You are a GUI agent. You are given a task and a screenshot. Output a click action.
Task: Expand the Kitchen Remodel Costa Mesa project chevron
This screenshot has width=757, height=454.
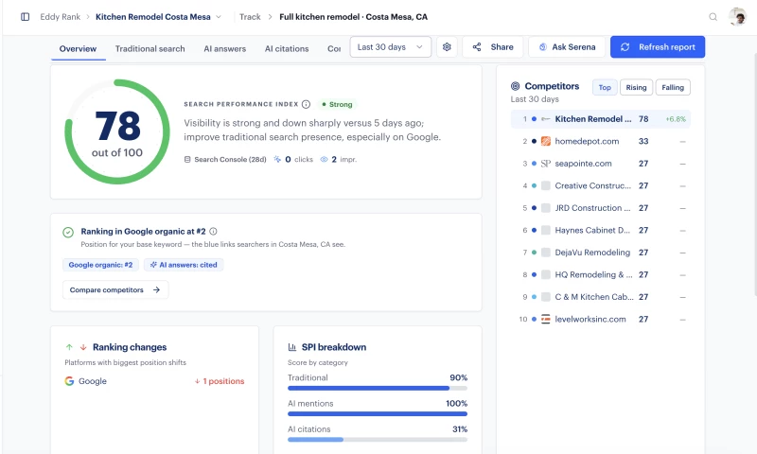point(219,17)
